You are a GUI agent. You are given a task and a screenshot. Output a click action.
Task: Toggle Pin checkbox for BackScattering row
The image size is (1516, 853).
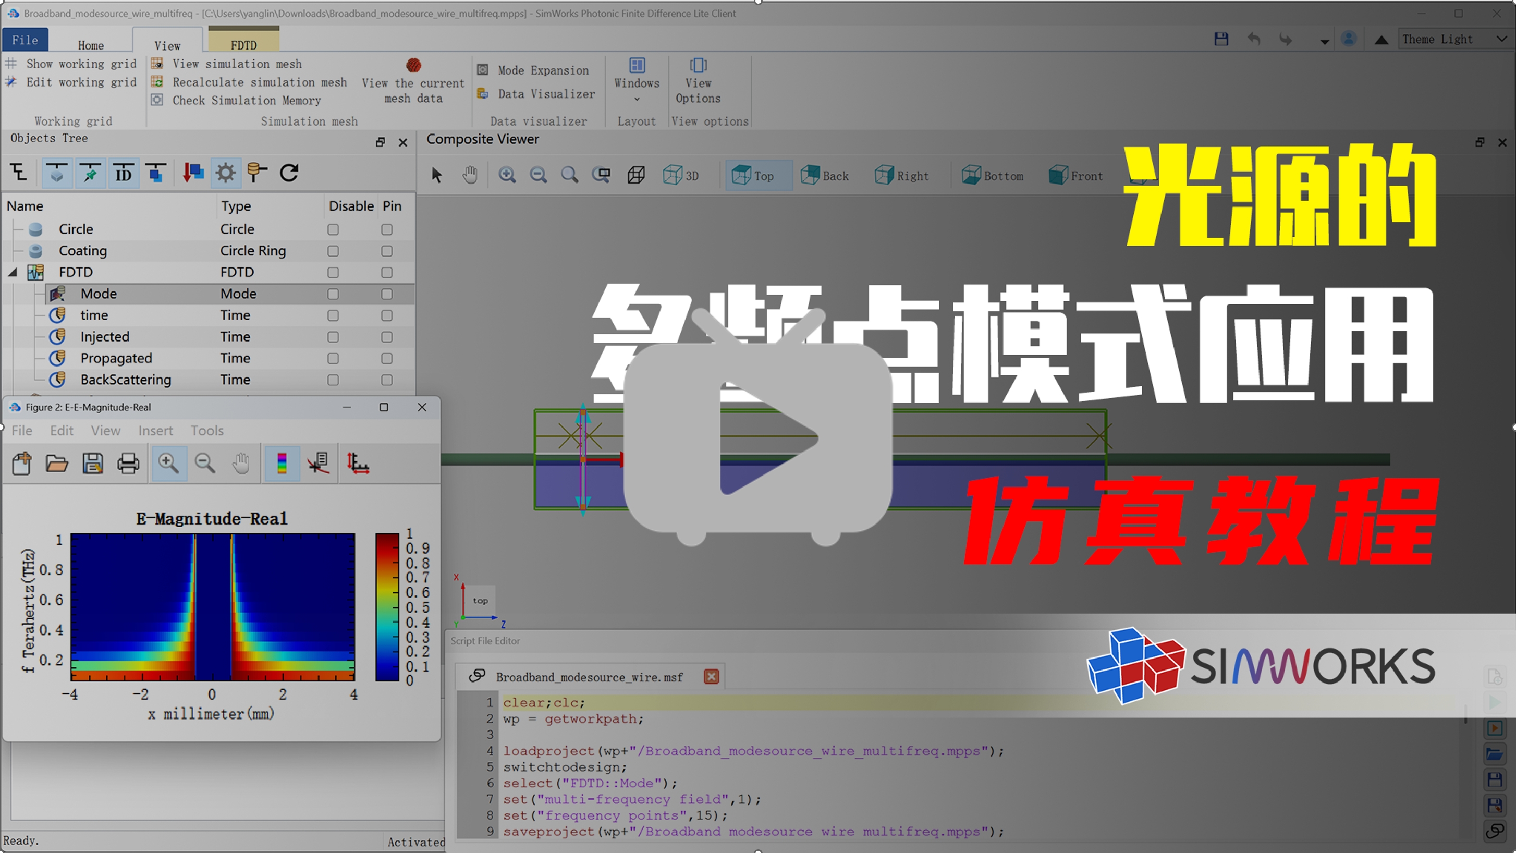(x=387, y=380)
